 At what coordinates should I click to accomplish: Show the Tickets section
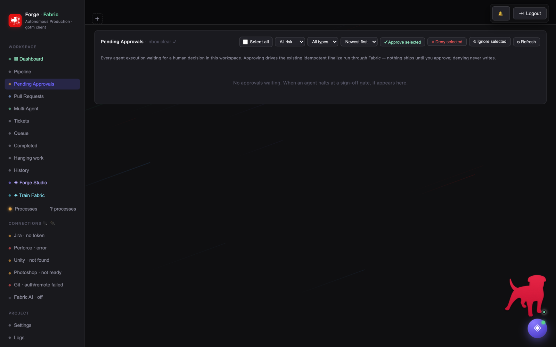(x=42, y=121)
